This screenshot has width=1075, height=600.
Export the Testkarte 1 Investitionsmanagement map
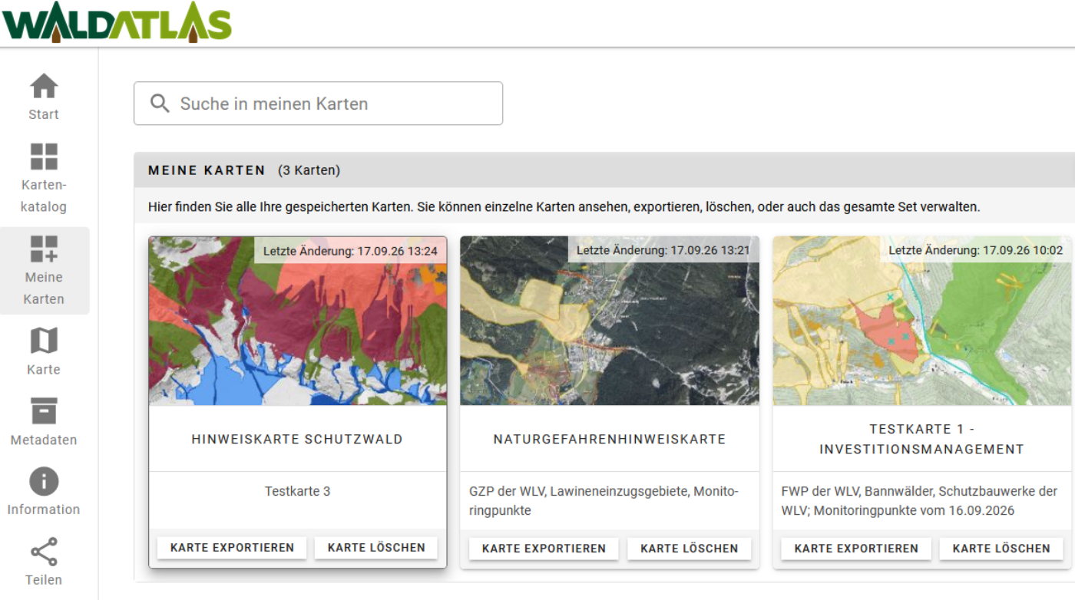click(856, 549)
